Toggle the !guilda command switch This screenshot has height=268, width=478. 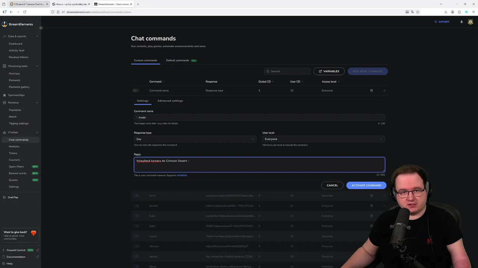click(136, 256)
